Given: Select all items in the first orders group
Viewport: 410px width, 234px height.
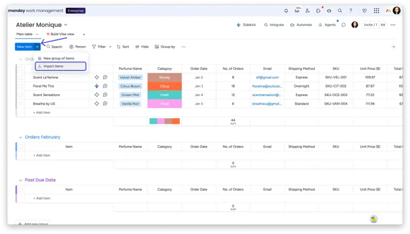Looking at the screenshot, I should tap(21, 69).
